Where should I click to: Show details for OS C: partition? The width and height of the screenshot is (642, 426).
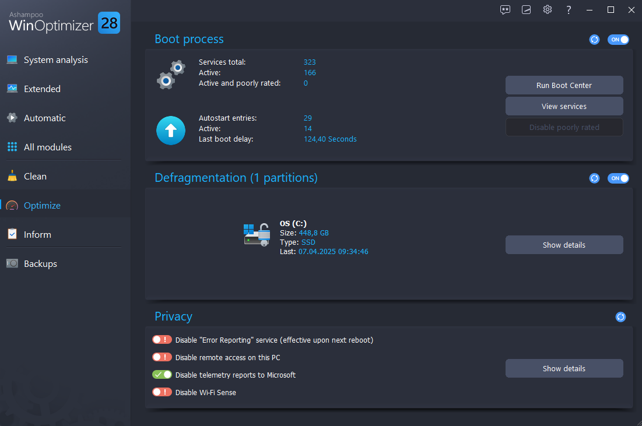tap(564, 245)
